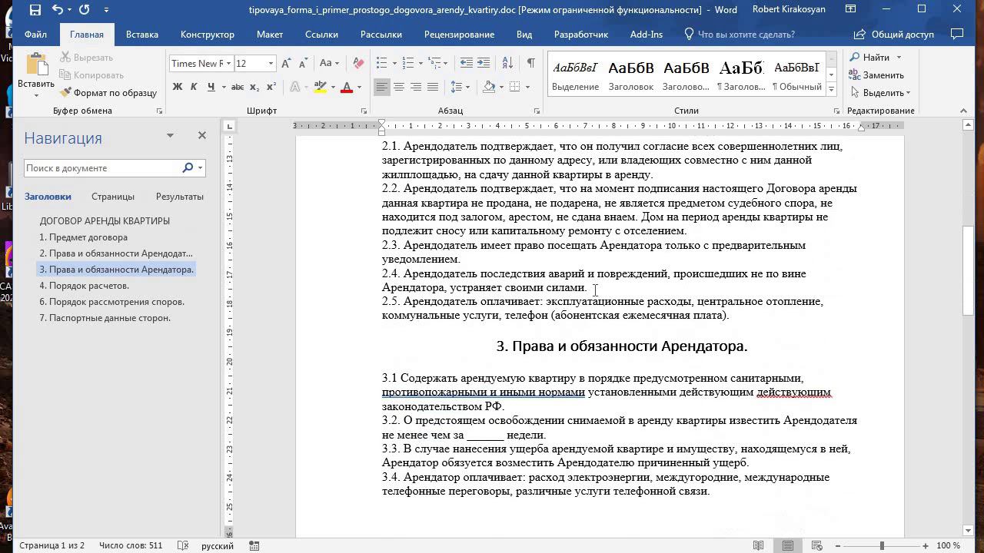Click the Заменить (Replace) button
Viewport: 984px width, 553px height.
[876, 75]
